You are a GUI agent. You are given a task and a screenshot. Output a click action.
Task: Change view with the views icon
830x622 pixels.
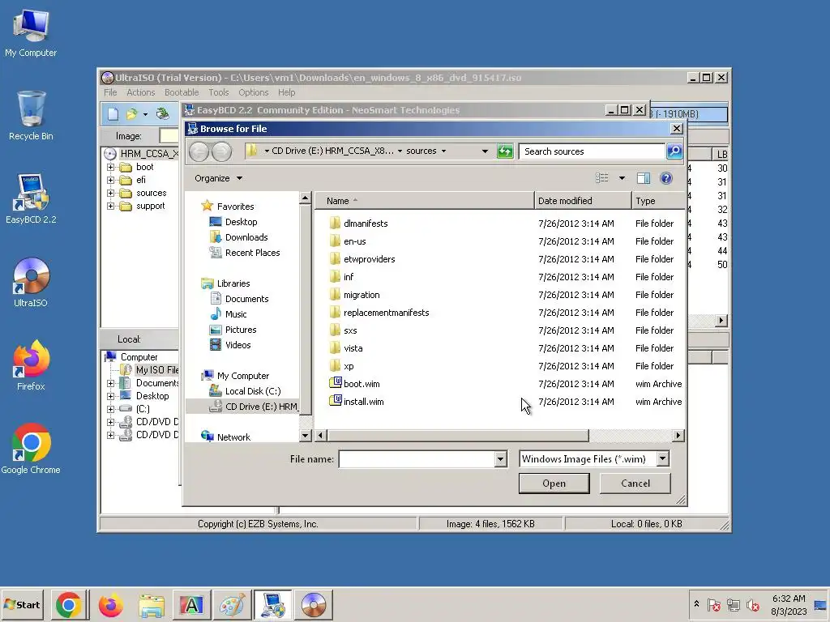coord(602,178)
